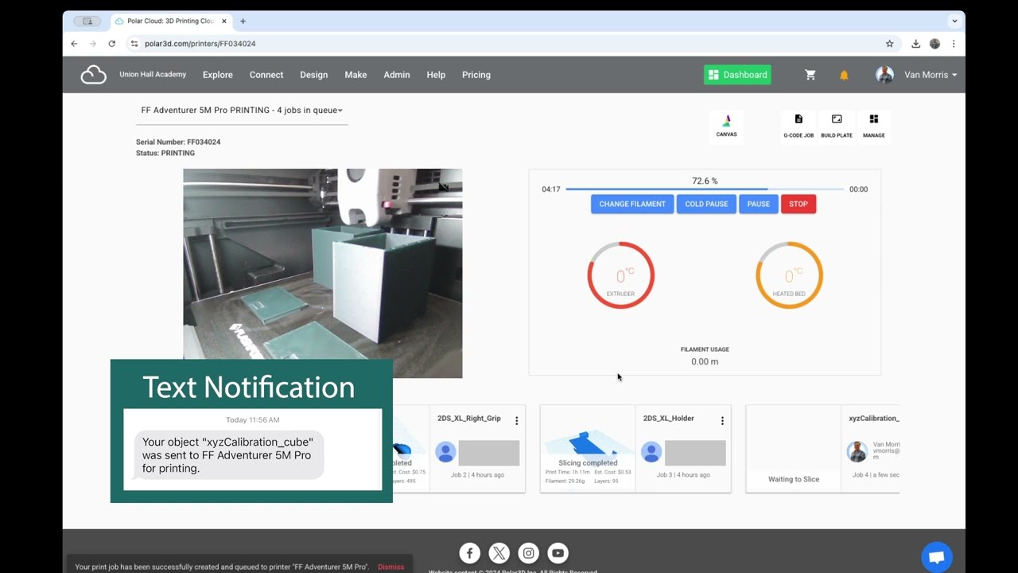This screenshot has width=1018, height=573.
Task: Open the YouTube social link icon
Action: pos(558,552)
